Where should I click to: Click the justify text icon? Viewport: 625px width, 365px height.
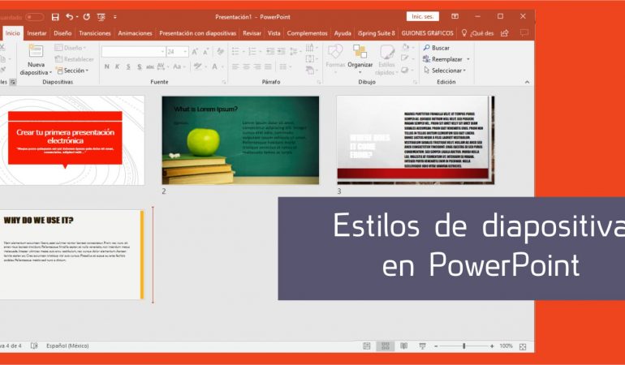tap(268, 67)
